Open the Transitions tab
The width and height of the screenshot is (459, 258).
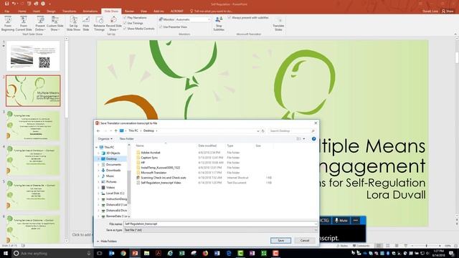pyautogui.click(x=70, y=11)
